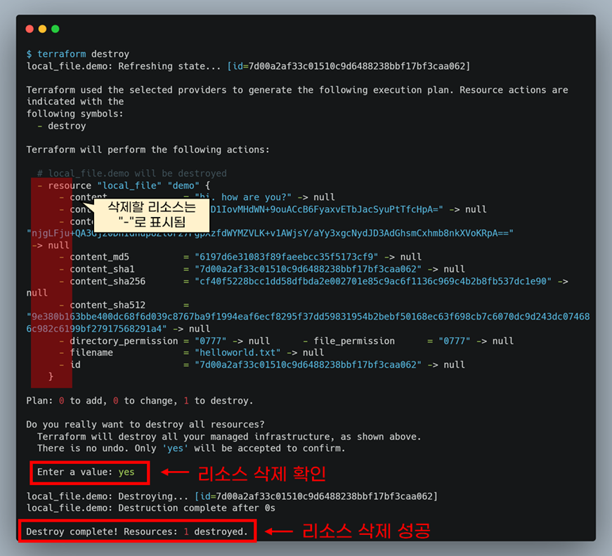Click the '- destroy' symbol legend line
Viewport: 612px width, 556px height.
click(x=62, y=126)
